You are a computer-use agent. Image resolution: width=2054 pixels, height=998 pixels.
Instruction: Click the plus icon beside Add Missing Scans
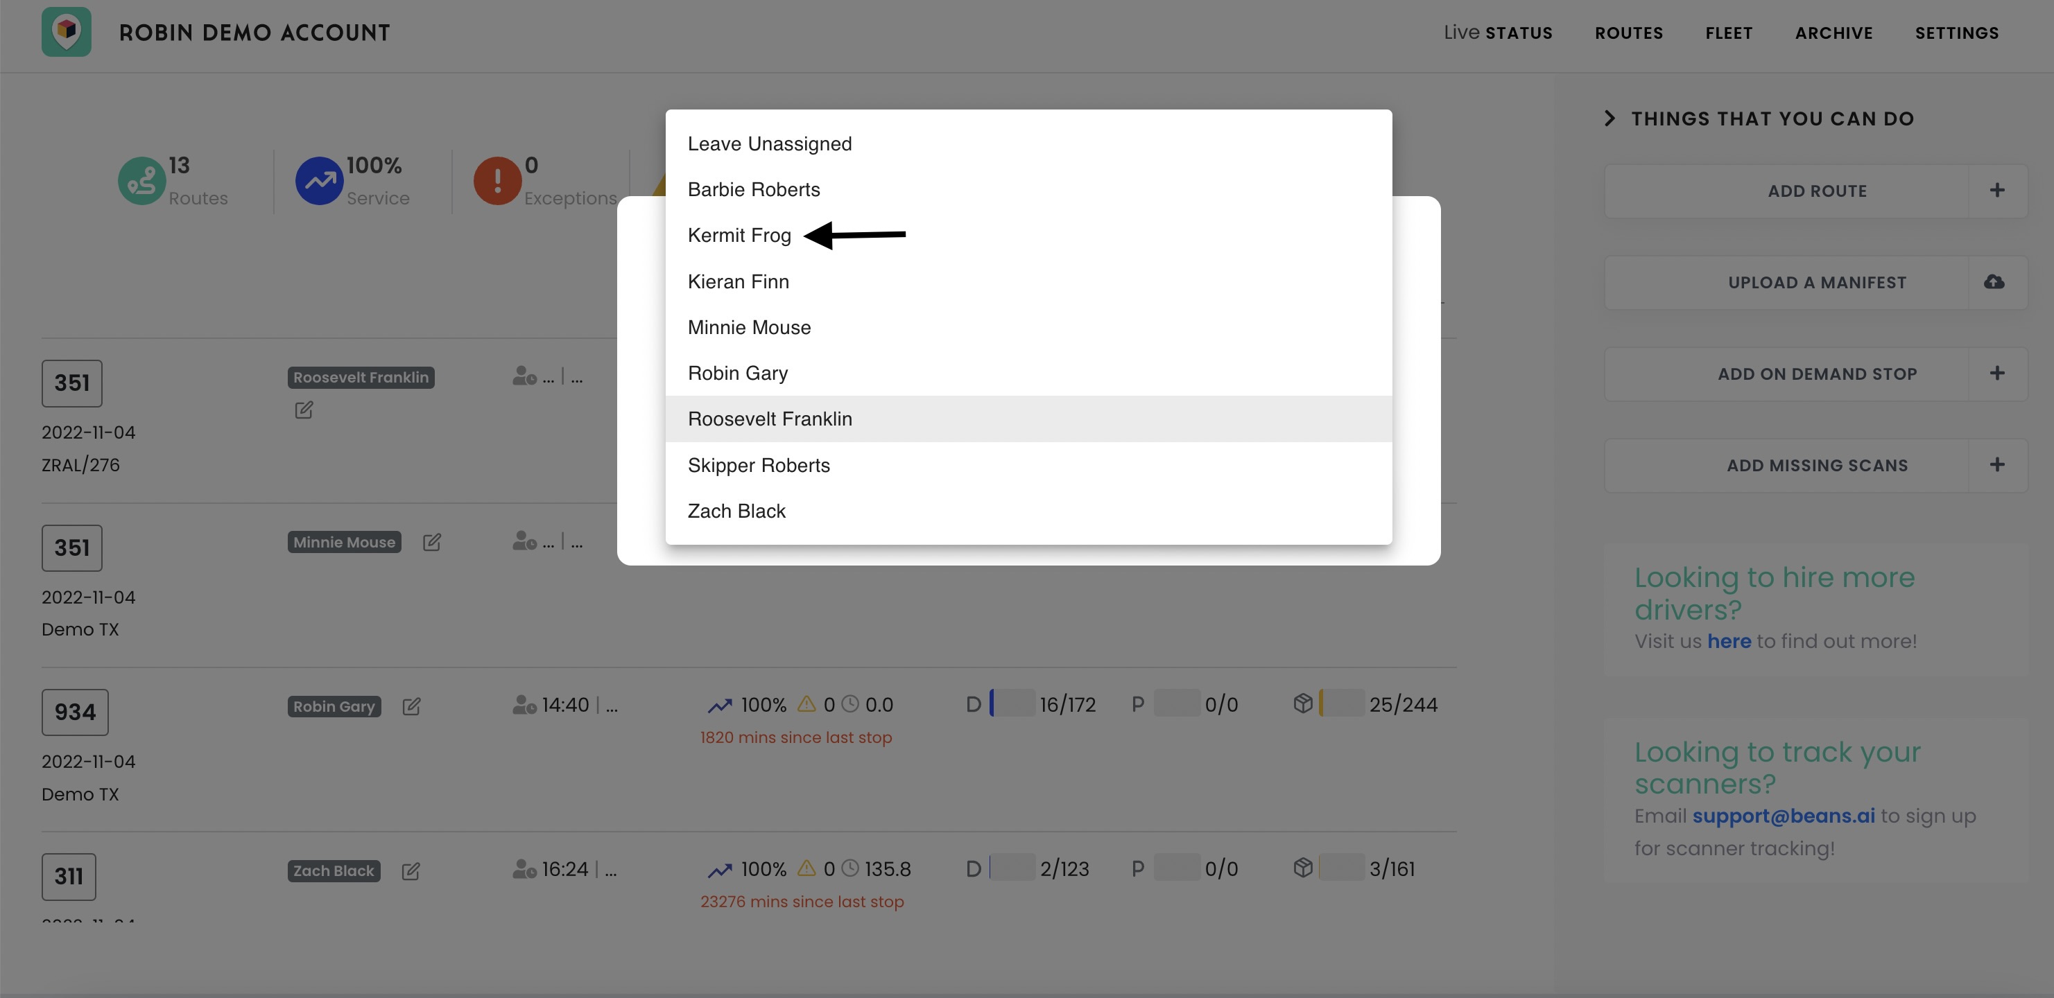tap(1996, 465)
